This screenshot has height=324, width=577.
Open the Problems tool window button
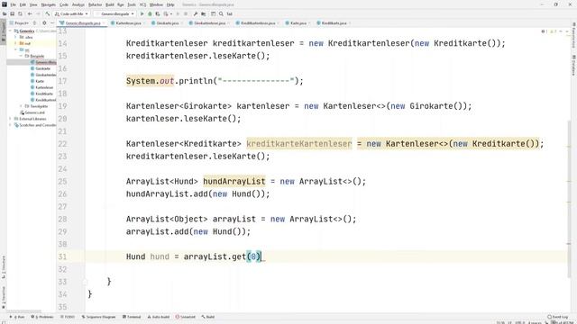(42, 317)
